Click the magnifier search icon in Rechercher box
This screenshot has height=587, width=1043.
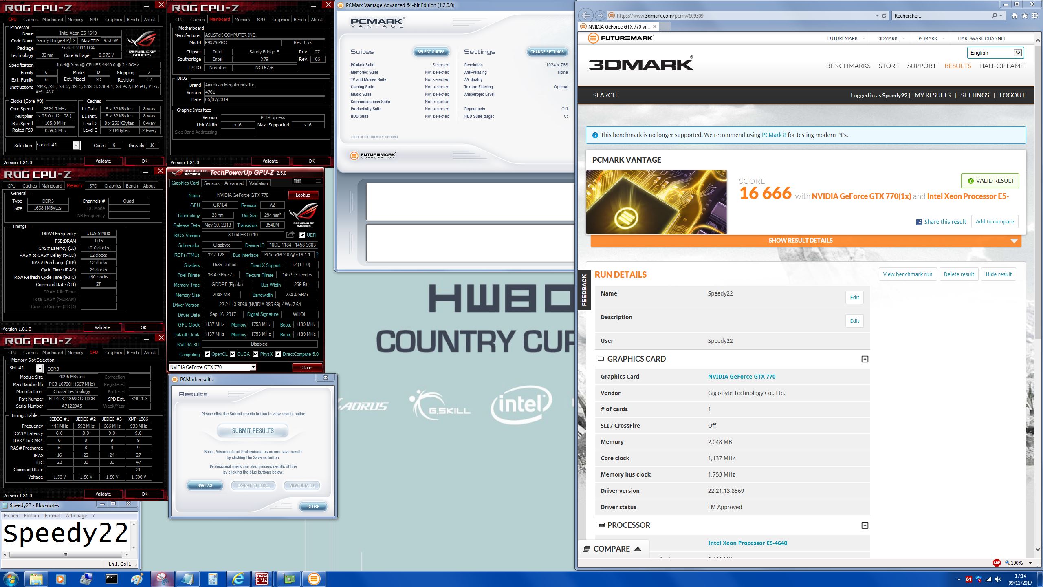[x=995, y=15]
